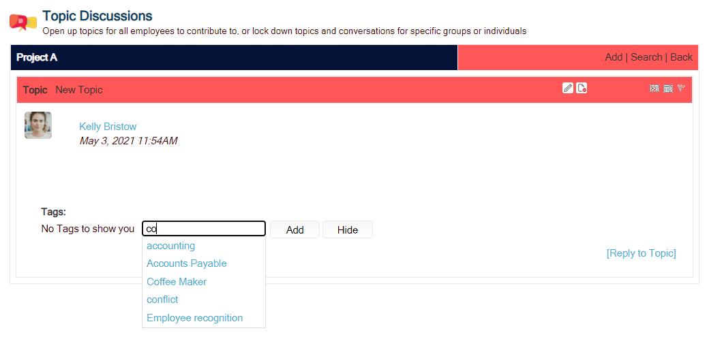
Task: Click the image icon in topic header
Action: 654,89
